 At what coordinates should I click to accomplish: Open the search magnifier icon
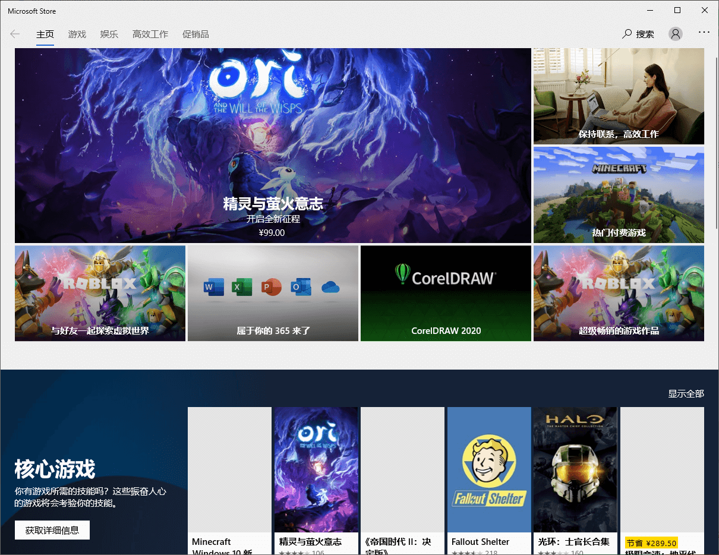(627, 34)
